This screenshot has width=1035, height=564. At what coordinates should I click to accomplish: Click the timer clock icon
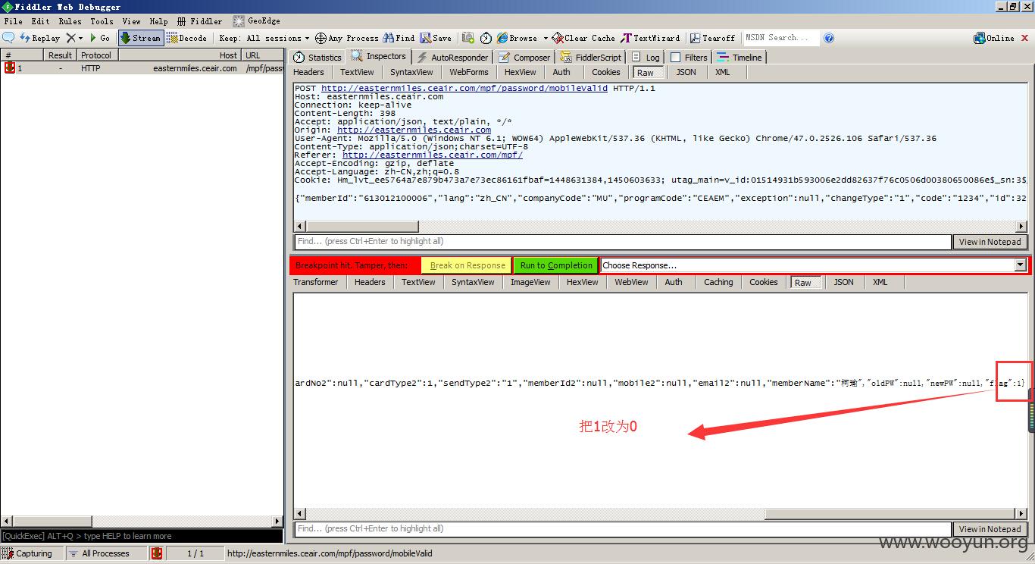pyautogui.click(x=486, y=38)
